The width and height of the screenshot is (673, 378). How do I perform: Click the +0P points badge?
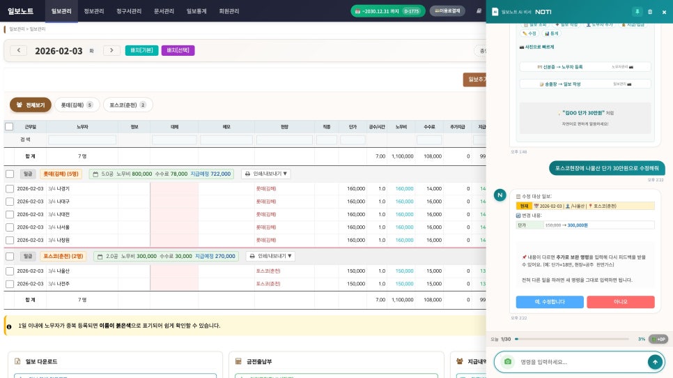pos(658,339)
